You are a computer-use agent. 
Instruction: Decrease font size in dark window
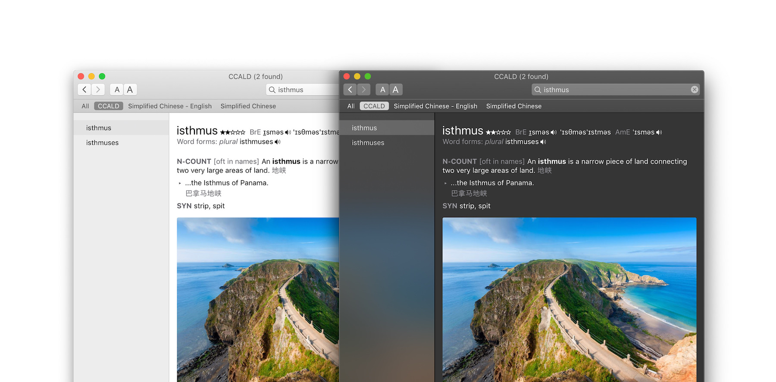[382, 90]
